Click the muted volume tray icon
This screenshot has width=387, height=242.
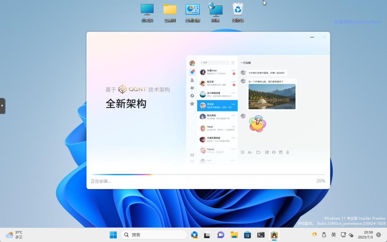pos(351,235)
